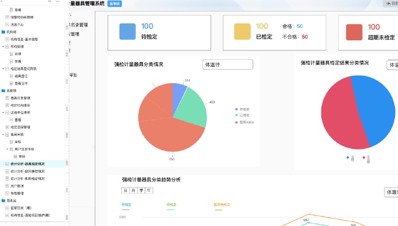Open the 待检定 summary card
This screenshot has height=226, width=398.
click(159, 33)
